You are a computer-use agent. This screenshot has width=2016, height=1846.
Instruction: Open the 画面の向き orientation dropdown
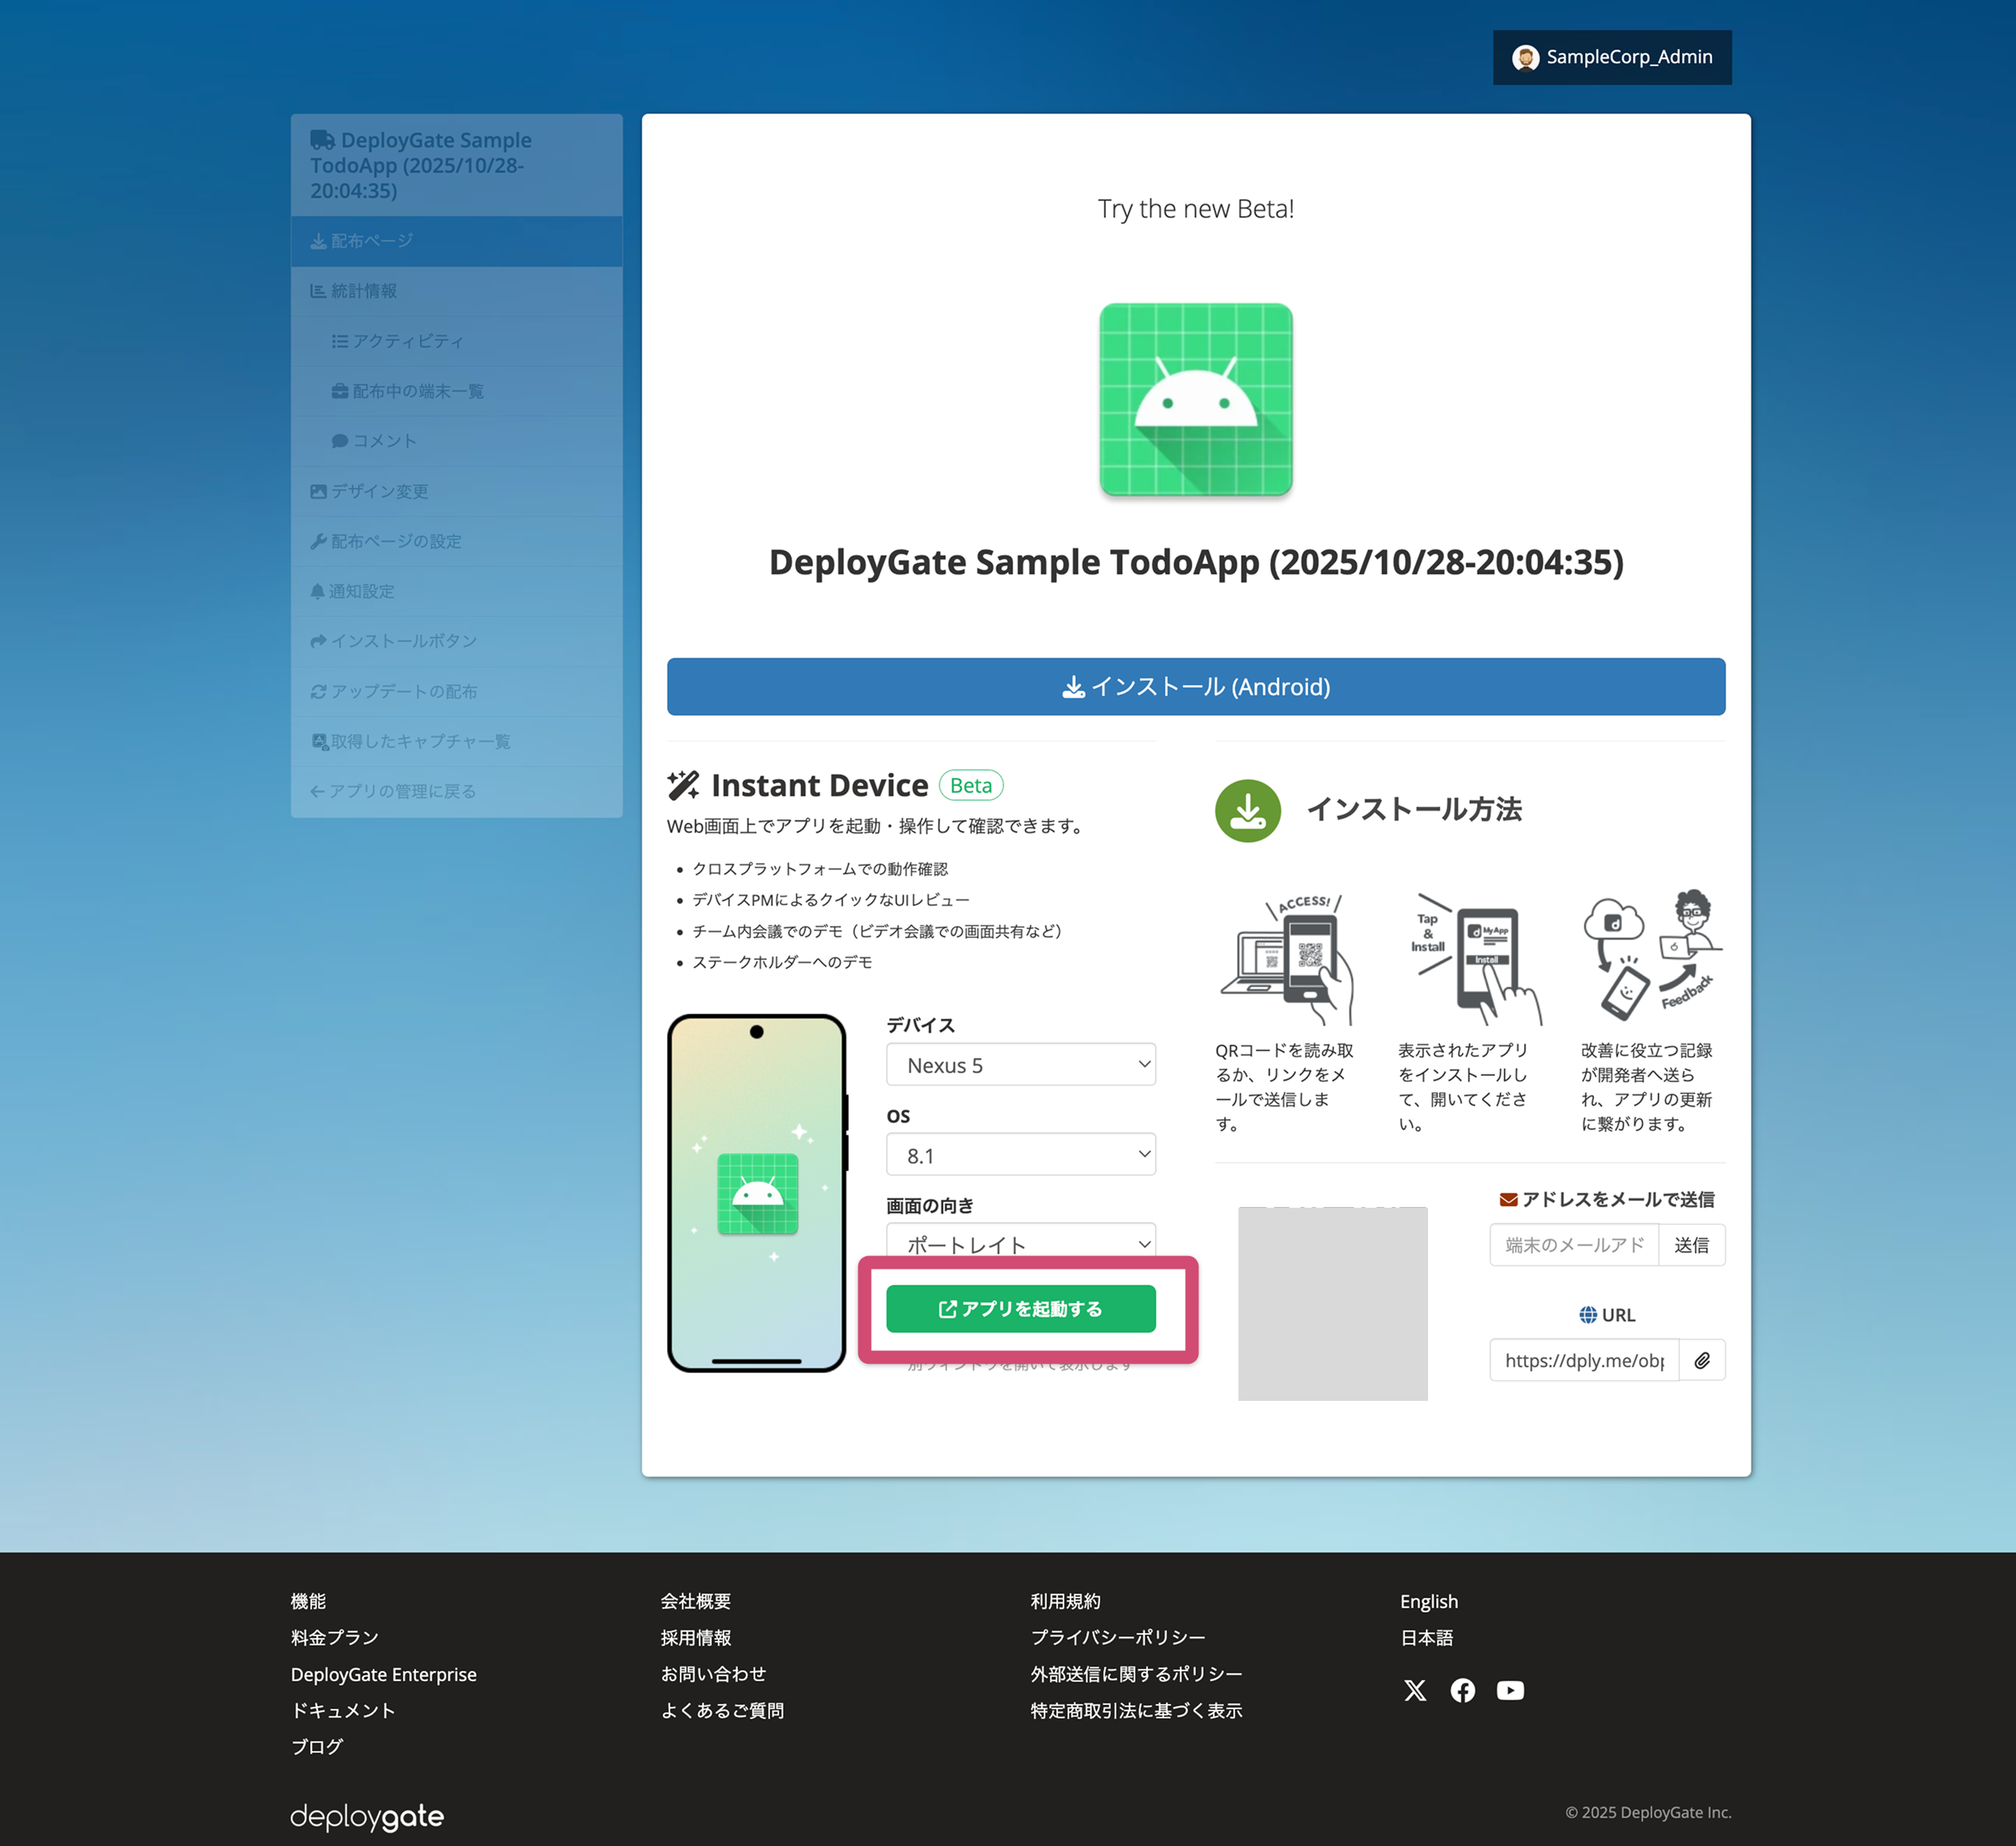(x=1020, y=1244)
